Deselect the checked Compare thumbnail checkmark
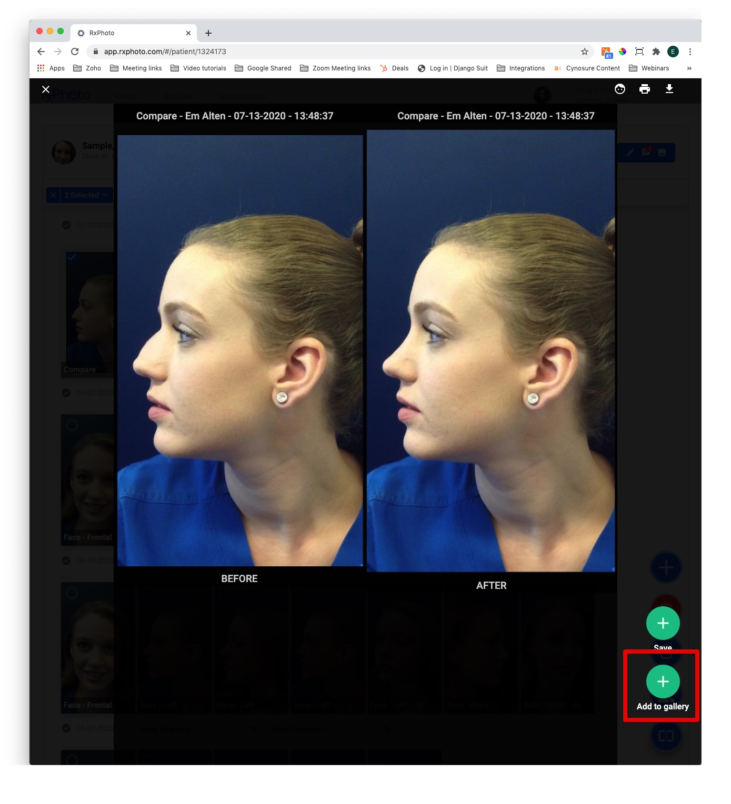This screenshot has width=731, height=804. coord(72,257)
